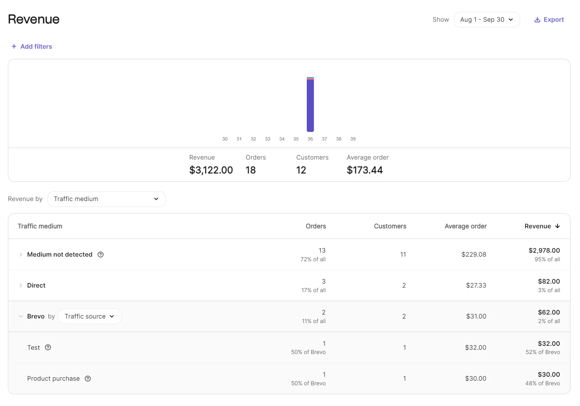Click help icon next to Test
This screenshot has width=580, height=406.
(48, 347)
